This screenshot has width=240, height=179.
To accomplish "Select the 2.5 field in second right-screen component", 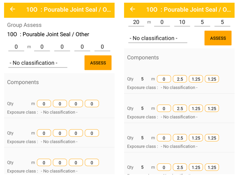I will tap(180, 108).
